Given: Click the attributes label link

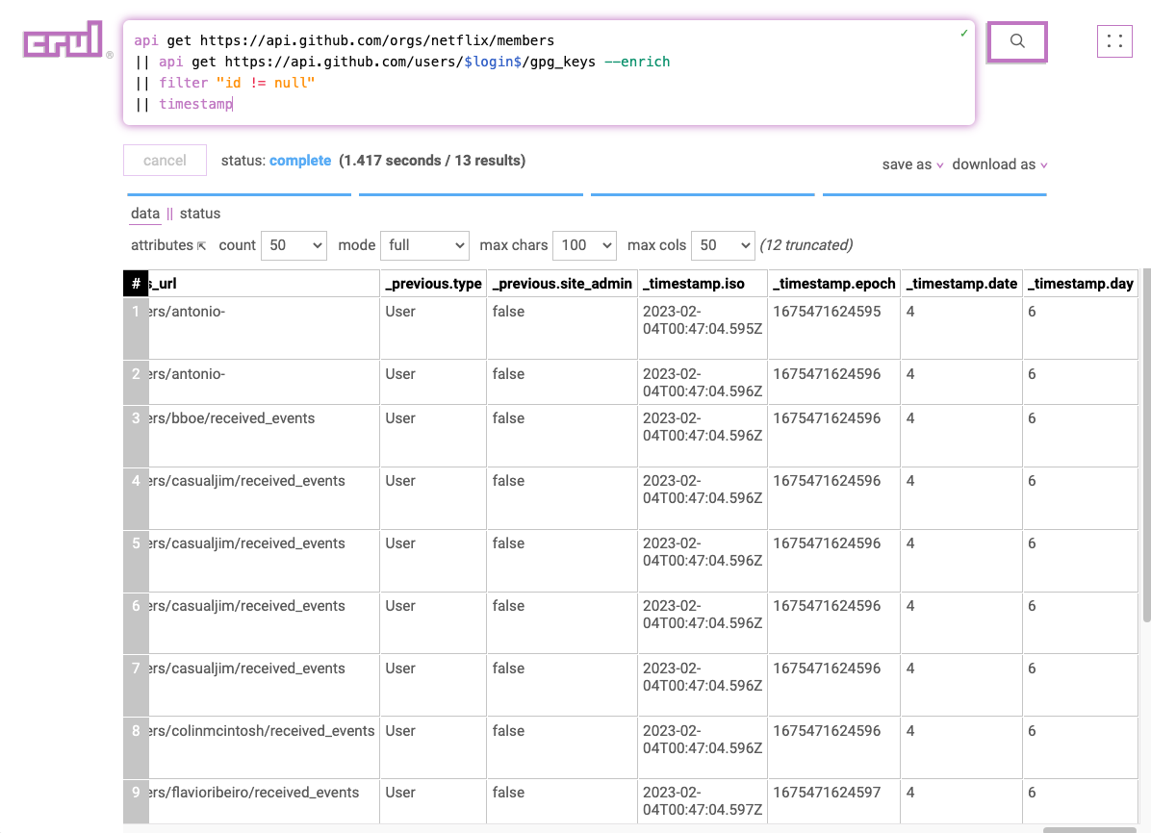Looking at the screenshot, I should 162,245.
